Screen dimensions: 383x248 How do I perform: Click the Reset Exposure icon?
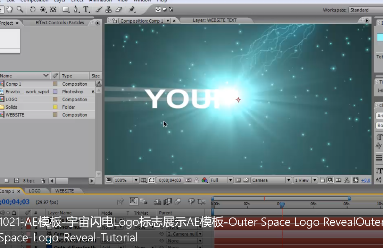tap(356, 180)
